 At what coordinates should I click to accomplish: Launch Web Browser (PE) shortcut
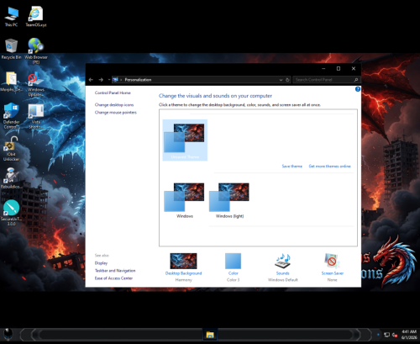pyautogui.click(x=36, y=51)
